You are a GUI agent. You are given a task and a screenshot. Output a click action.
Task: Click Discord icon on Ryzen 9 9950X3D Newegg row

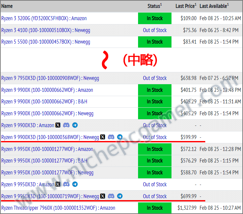pos(111,196)
